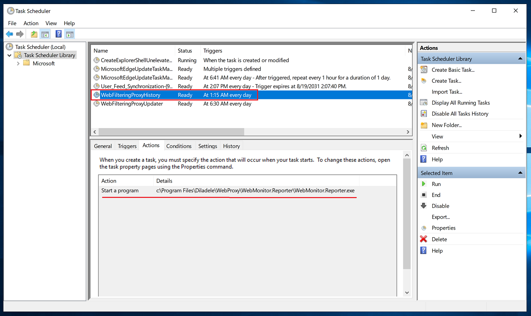Click the Task Scheduler (Local) clock icon

pos(10,47)
